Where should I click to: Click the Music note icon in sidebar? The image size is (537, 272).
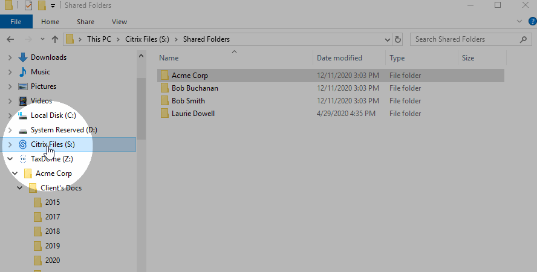23,72
